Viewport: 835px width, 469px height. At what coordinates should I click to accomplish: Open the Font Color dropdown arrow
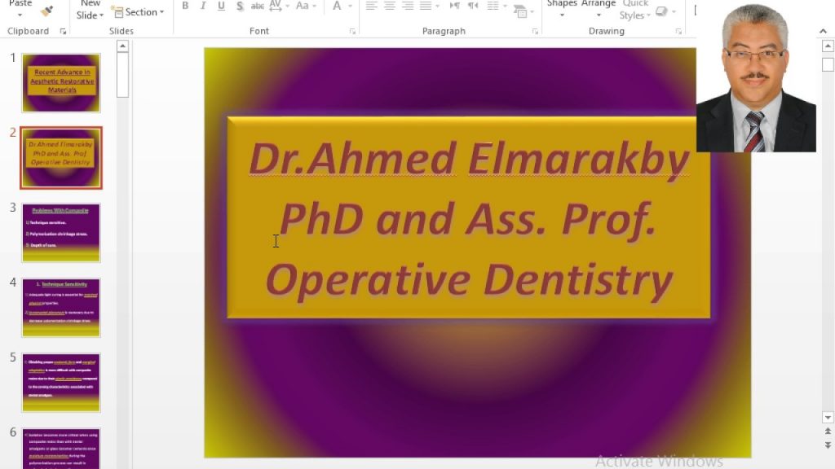click(350, 7)
